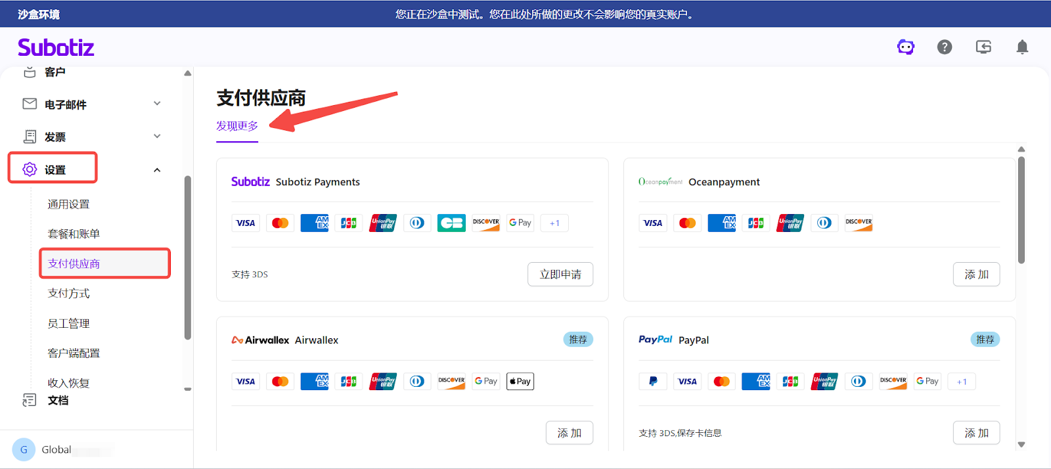
Task: Click the Subotiz logo in header
Action: pos(56,47)
